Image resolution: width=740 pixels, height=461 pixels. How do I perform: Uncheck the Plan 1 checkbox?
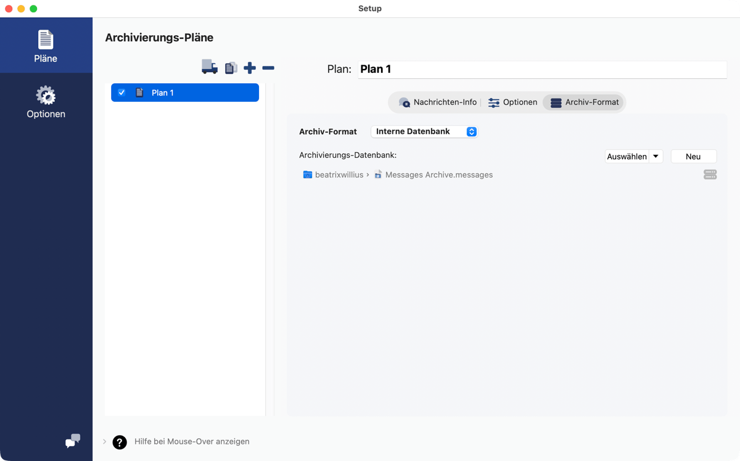click(121, 92)
